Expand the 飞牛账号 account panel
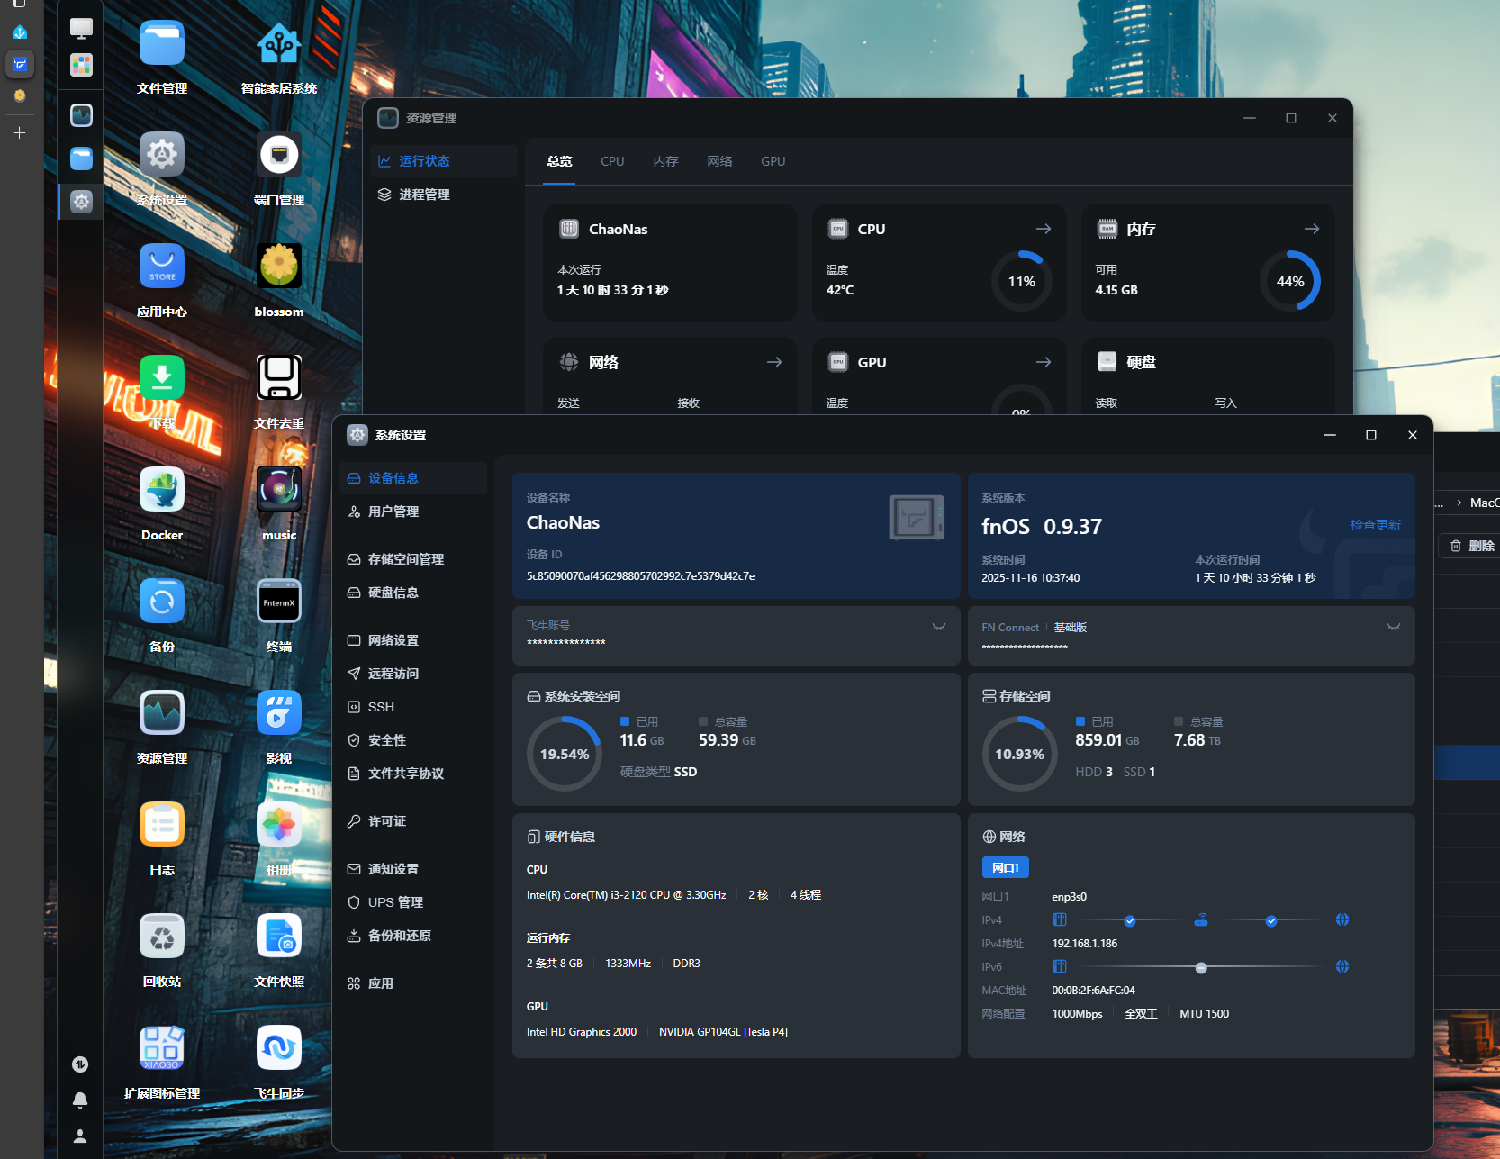This screenshot has height=1159, width=1500. click(x=938, y=627)
